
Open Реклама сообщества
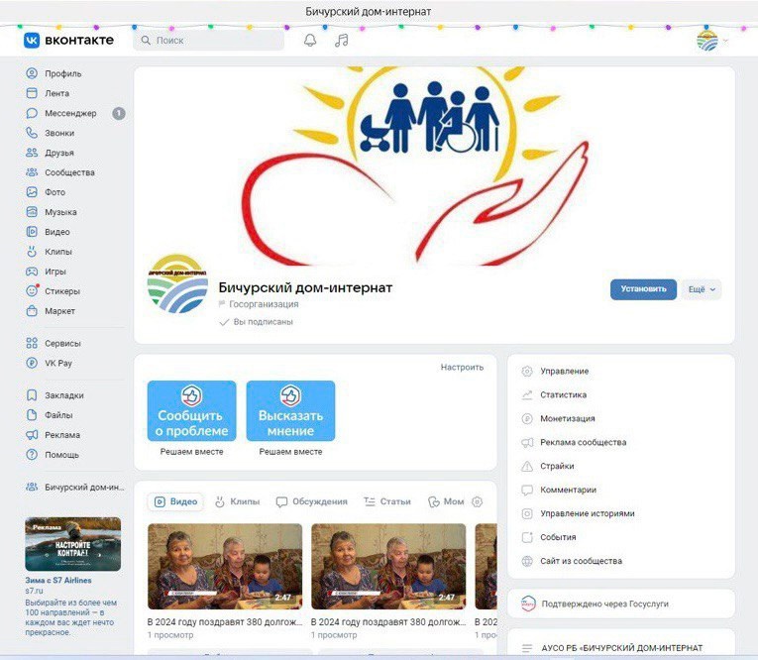[574, 442]
